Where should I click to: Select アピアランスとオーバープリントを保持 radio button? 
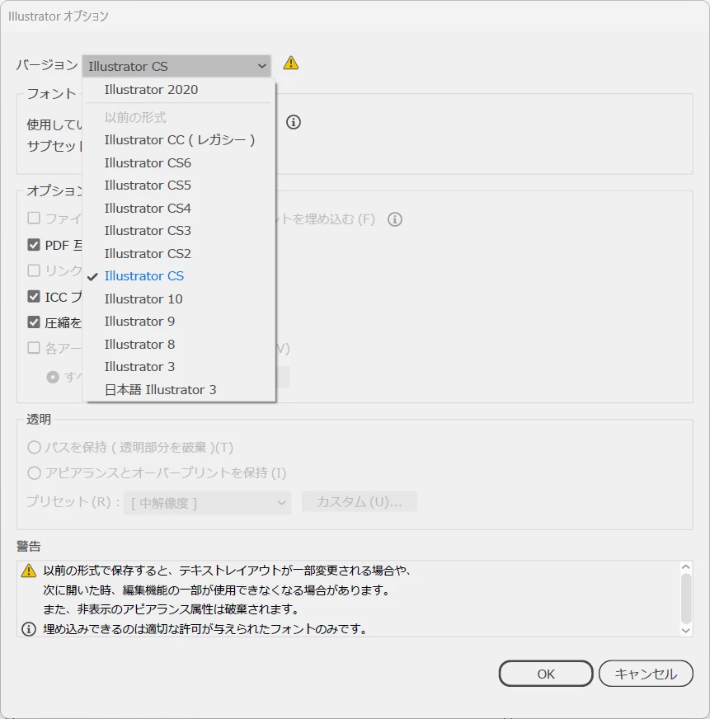tap(34, 472)
